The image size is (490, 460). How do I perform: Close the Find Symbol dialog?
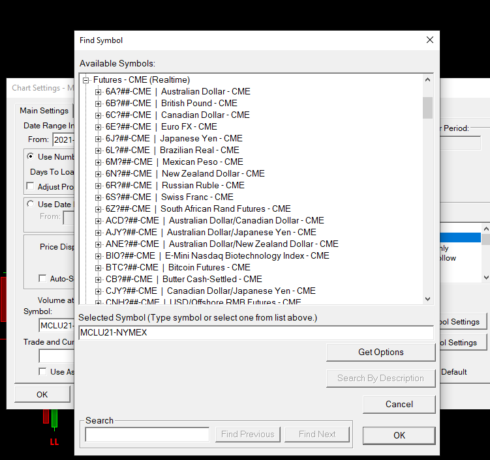click(430, 40)
